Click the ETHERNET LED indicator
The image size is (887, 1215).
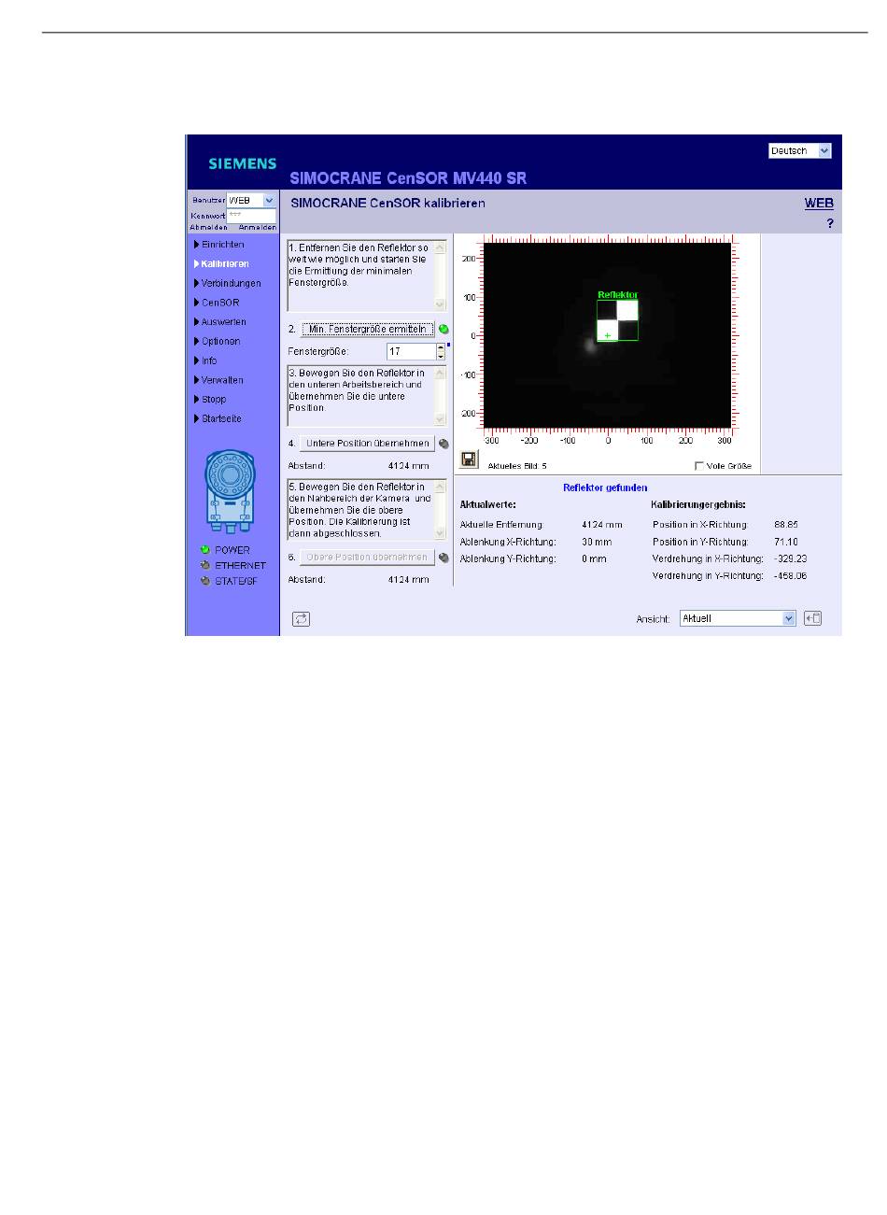[204, 565]
